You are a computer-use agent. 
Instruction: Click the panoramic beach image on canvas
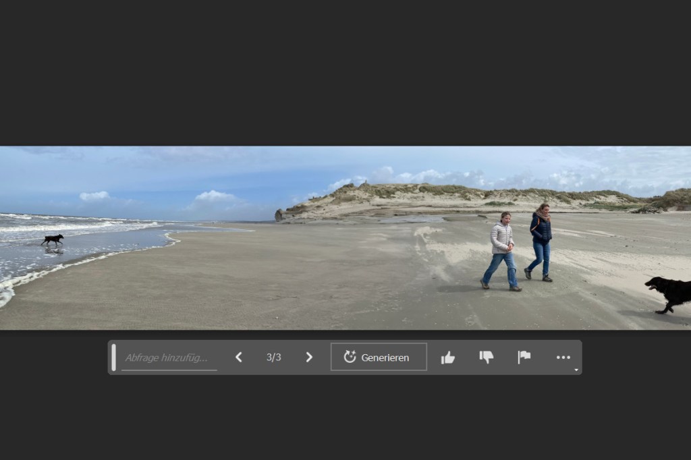[x=345, y=238]
